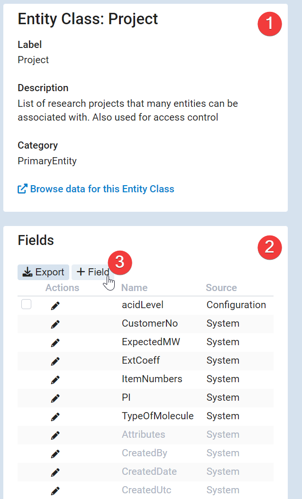Click the pencil edit icon for acidLevel
Screen dimensions: 302x499
[55, 306]
